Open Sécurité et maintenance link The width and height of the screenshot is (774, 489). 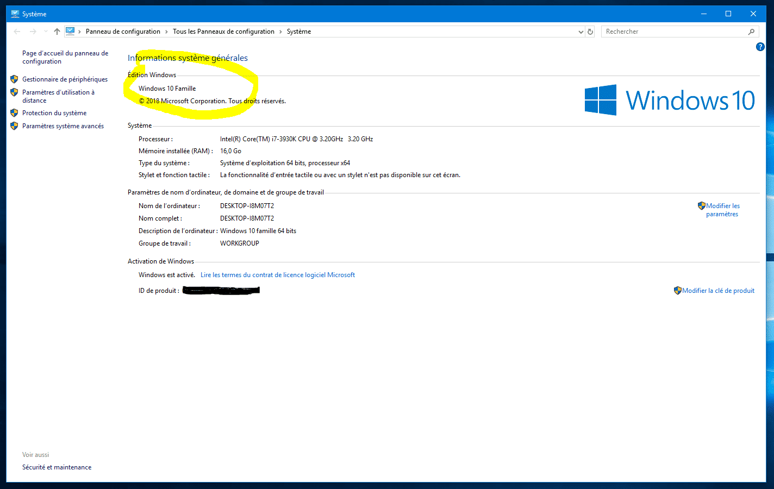click(57, 467)
